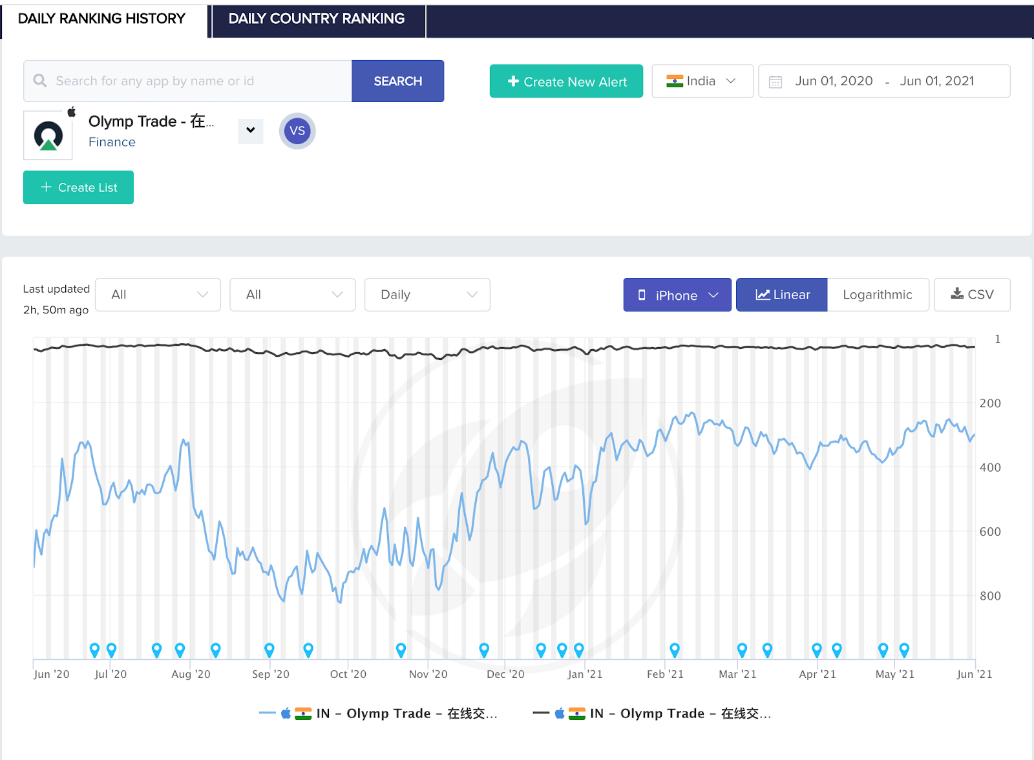
Task: Click event marker at Jul '20
Action: (x=111, y=649)
